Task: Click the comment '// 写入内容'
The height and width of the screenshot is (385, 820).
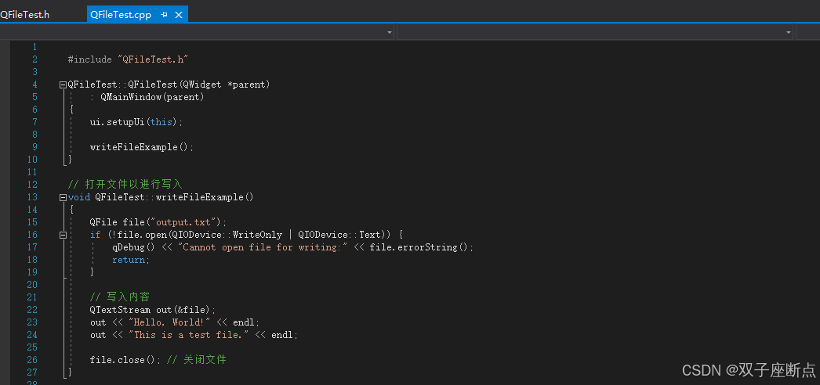Action: coord(120,297)
